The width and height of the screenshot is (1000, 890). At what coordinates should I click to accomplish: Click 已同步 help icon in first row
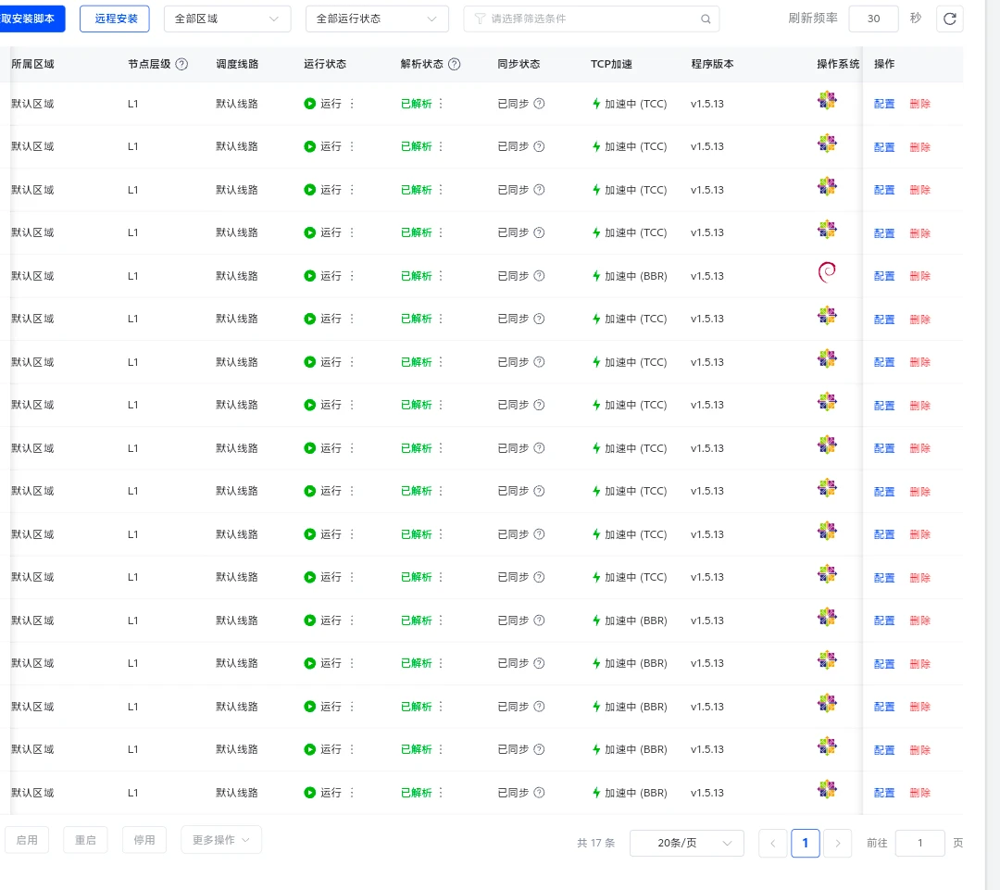tap(539, 104)
